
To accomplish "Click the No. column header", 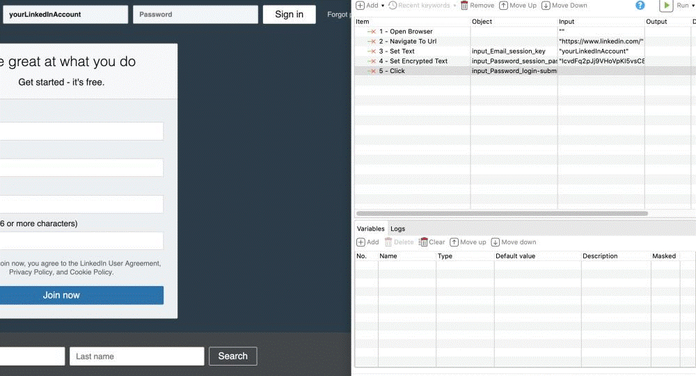I will tap(362, 256).
